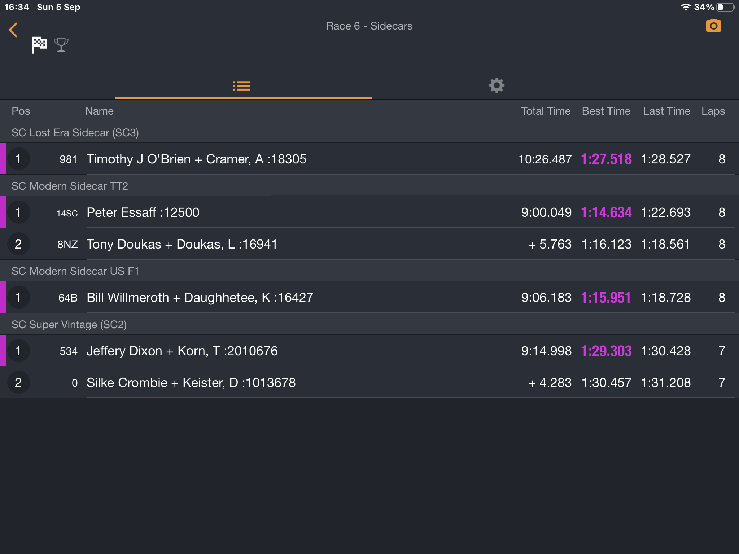Screen dimensions: 739x554
Task: Tap the gap value + 5.763
Action: tap(550, 244)
